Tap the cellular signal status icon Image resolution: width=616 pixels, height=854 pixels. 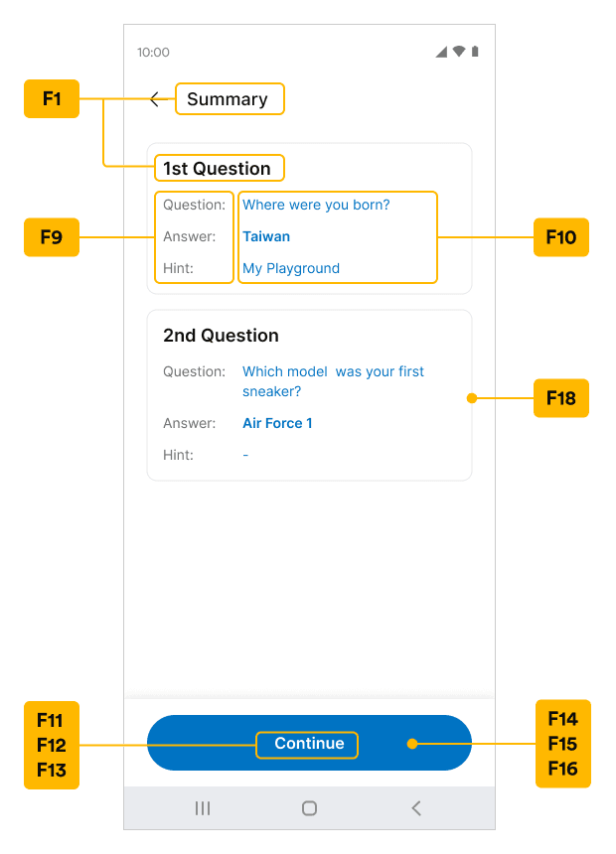click(x=441, y=52)
